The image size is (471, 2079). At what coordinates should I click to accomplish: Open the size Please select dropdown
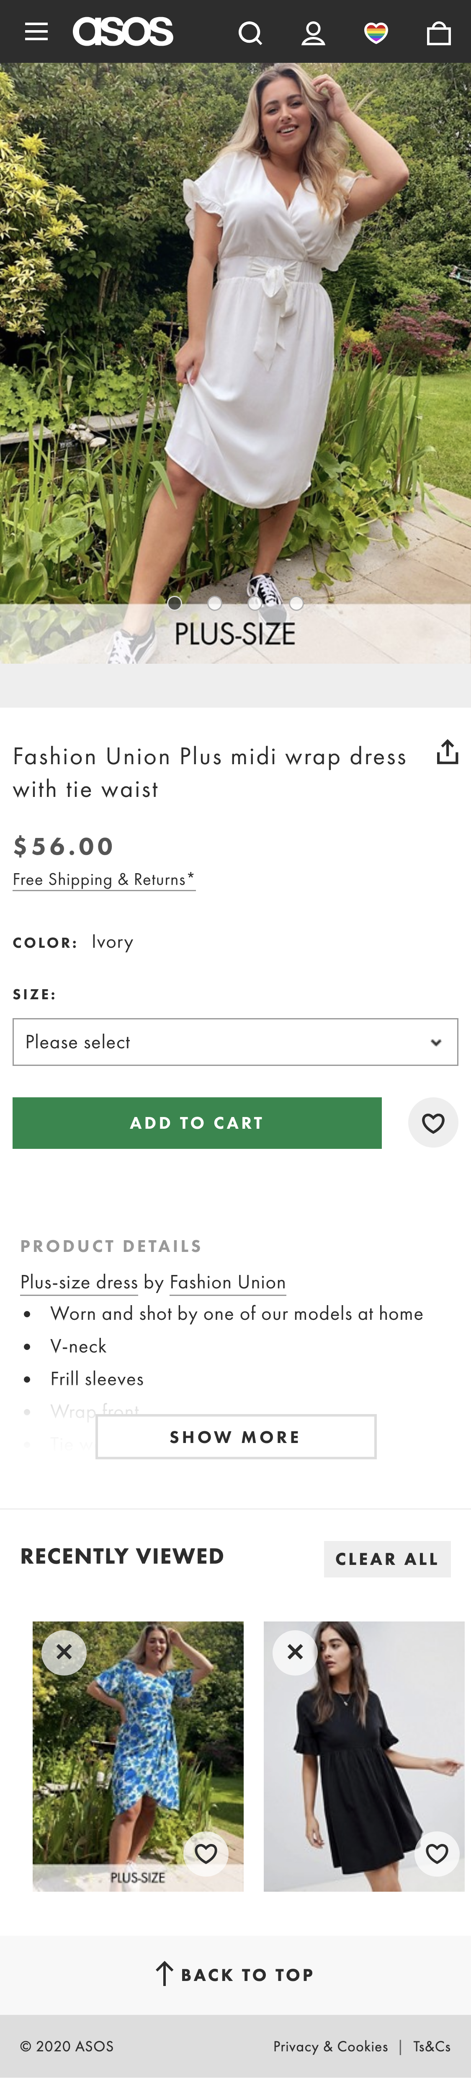point(235,1041)
